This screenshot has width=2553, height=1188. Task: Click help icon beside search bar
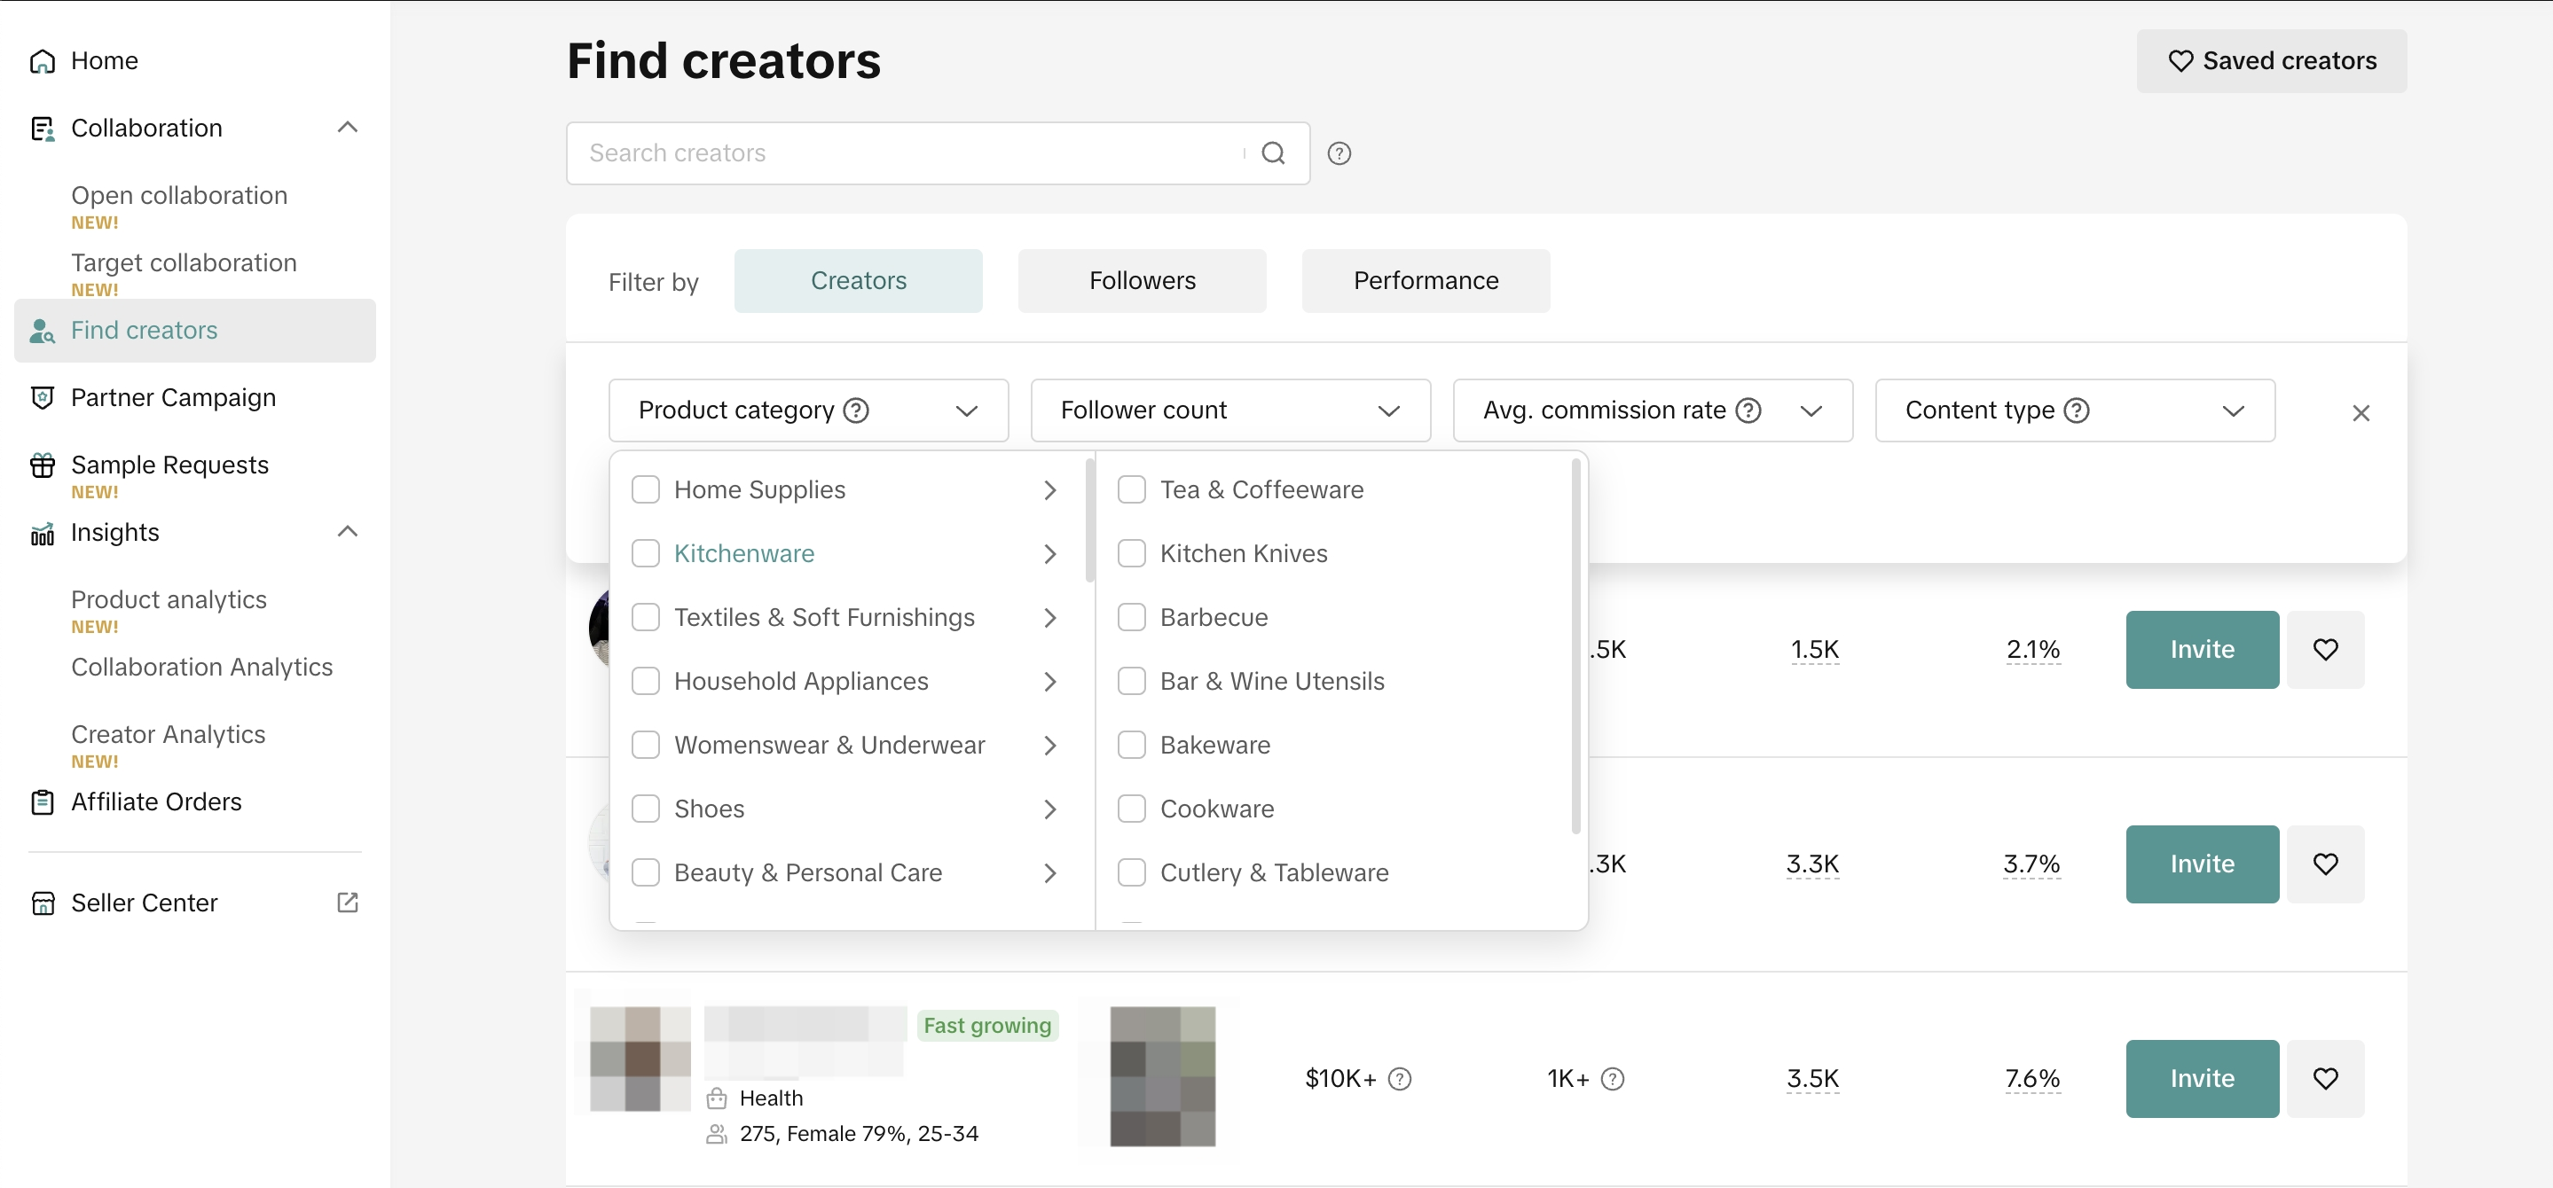click(1338, 153)
